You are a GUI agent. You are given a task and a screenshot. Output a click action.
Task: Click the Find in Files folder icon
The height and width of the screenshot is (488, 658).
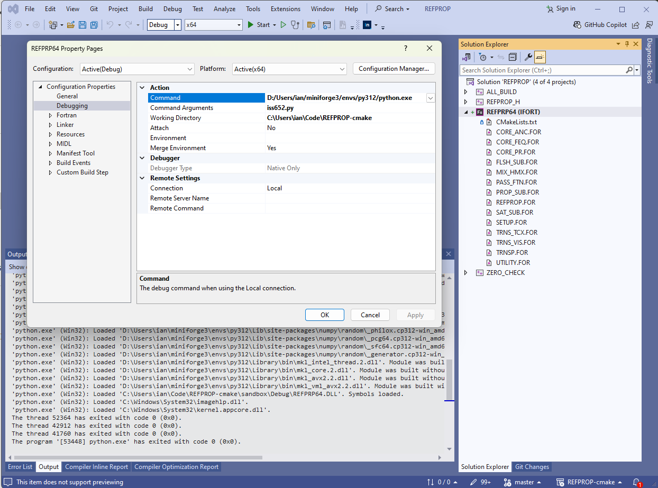click(x=311, y=25)
